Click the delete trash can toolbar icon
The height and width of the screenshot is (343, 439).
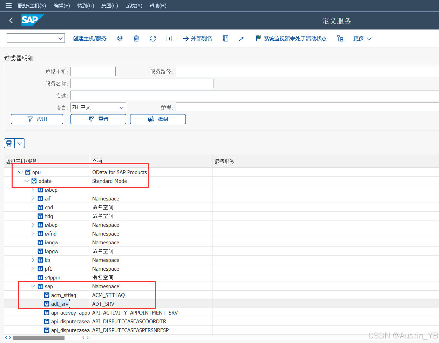tap(136, 39)
